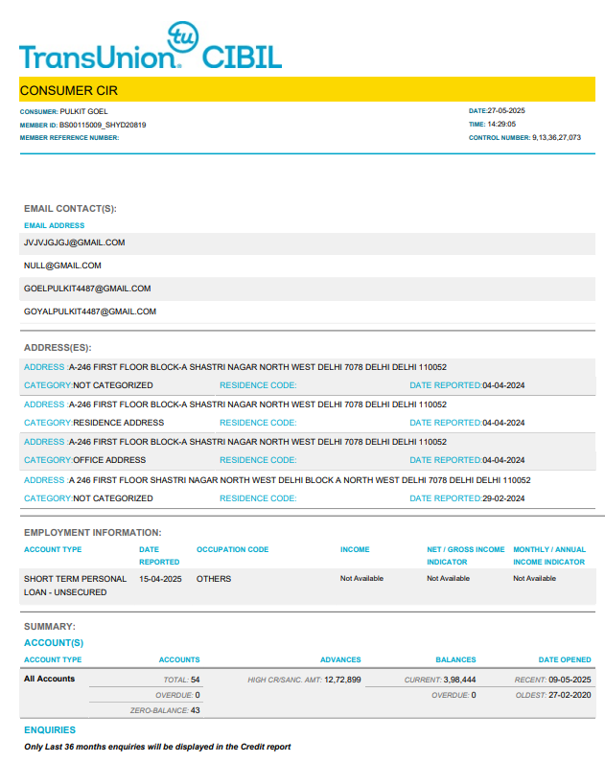
Task: Select the high credit sanctioned amount 12,72,899
Action: pos(342,680)
